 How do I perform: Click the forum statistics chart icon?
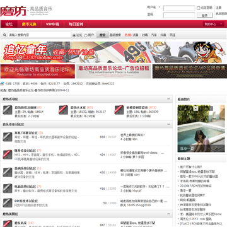(2, 83)
